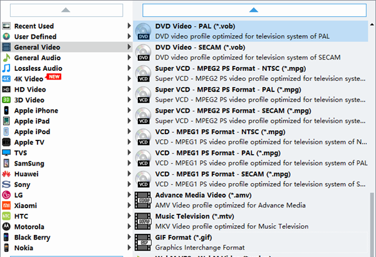Expand the Recent Used submenu arrow
The image size is (376, 257).
[x=129, y=26]
